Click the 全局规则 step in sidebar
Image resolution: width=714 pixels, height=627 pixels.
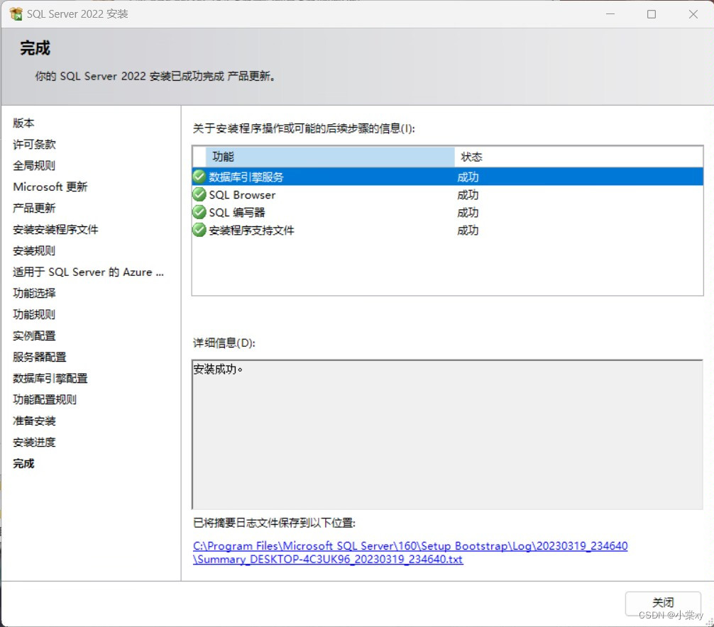pyautogui.click(x=34, y=165)
